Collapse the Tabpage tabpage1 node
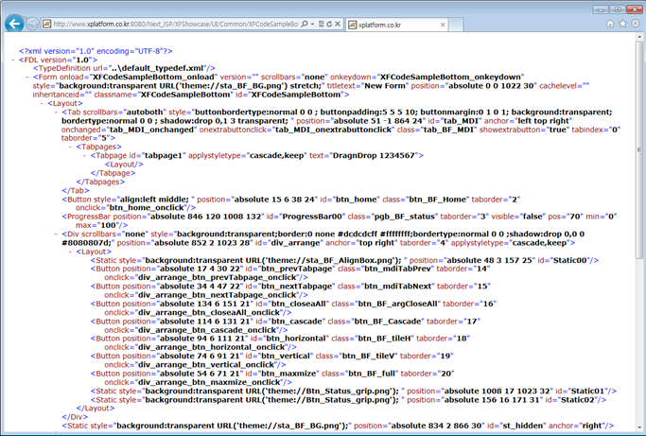This screenshot has height=436, width=646. pyautogui.click(x=84, y=156)
